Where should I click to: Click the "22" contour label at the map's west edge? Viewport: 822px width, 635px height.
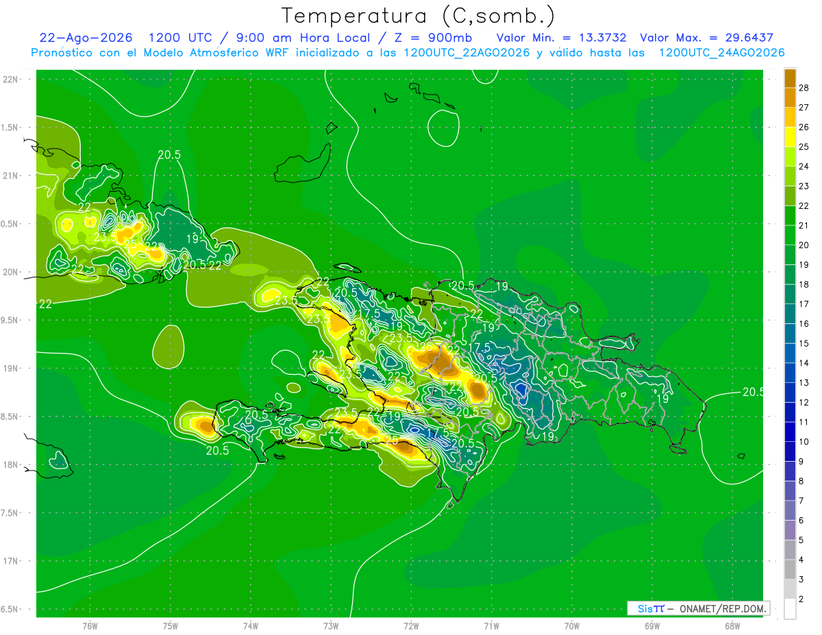(45, 304)
